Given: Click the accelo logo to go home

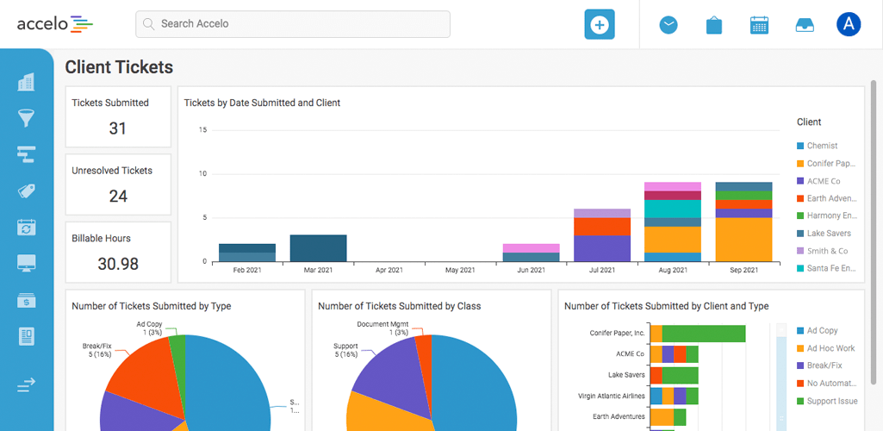Looking at the screenshot, I should 55,24.
